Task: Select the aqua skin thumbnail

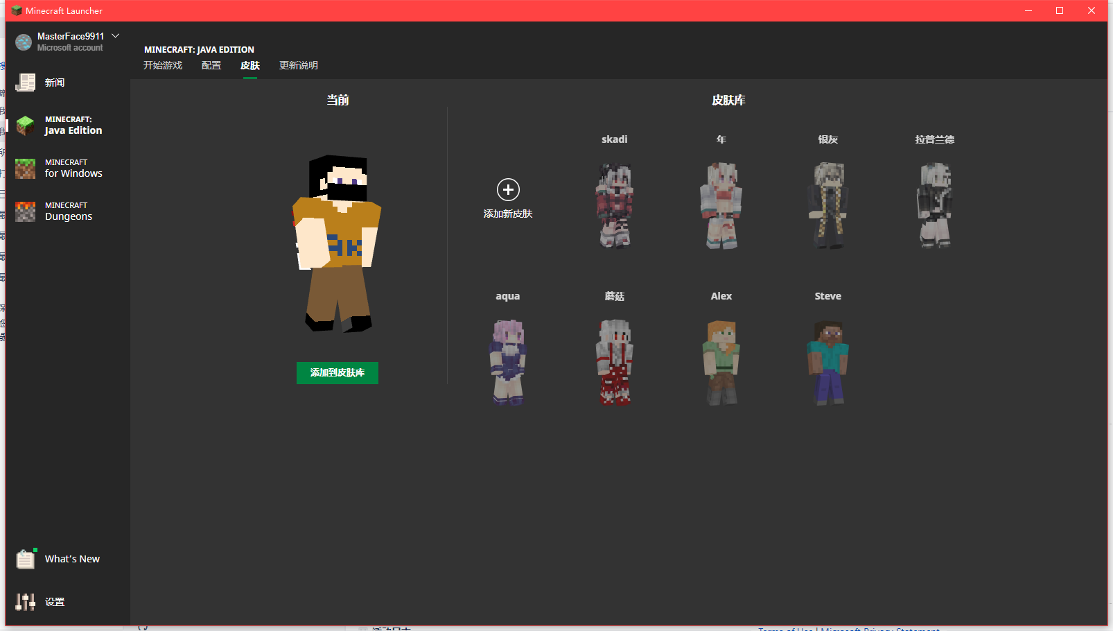Action: (x=508, y=362)
